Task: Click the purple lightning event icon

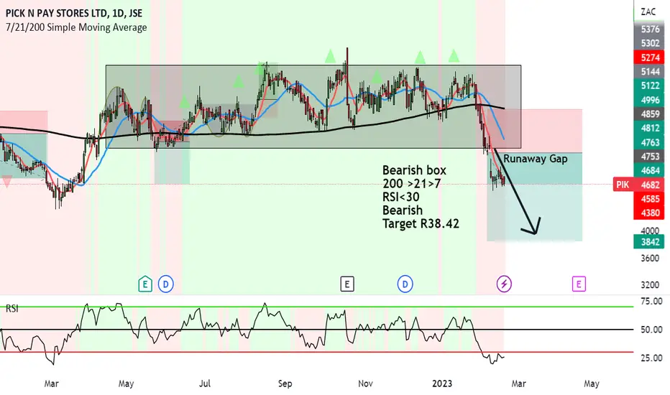Action: click(x=504, y=284)
